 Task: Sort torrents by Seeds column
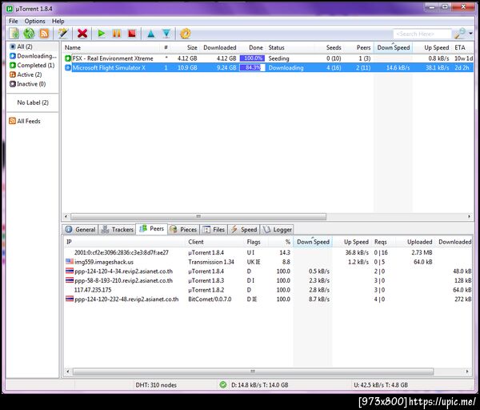pyautogui.click(x=329, y=47)
